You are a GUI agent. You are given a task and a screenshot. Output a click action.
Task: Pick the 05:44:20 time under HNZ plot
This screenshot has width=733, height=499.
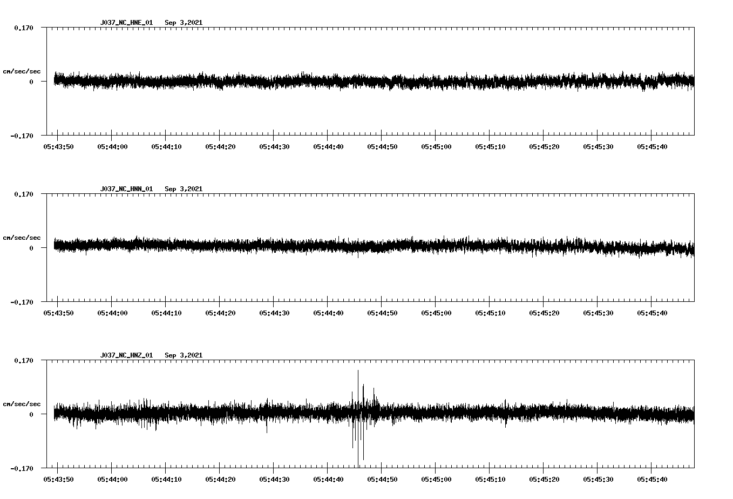tap(220, 480)
